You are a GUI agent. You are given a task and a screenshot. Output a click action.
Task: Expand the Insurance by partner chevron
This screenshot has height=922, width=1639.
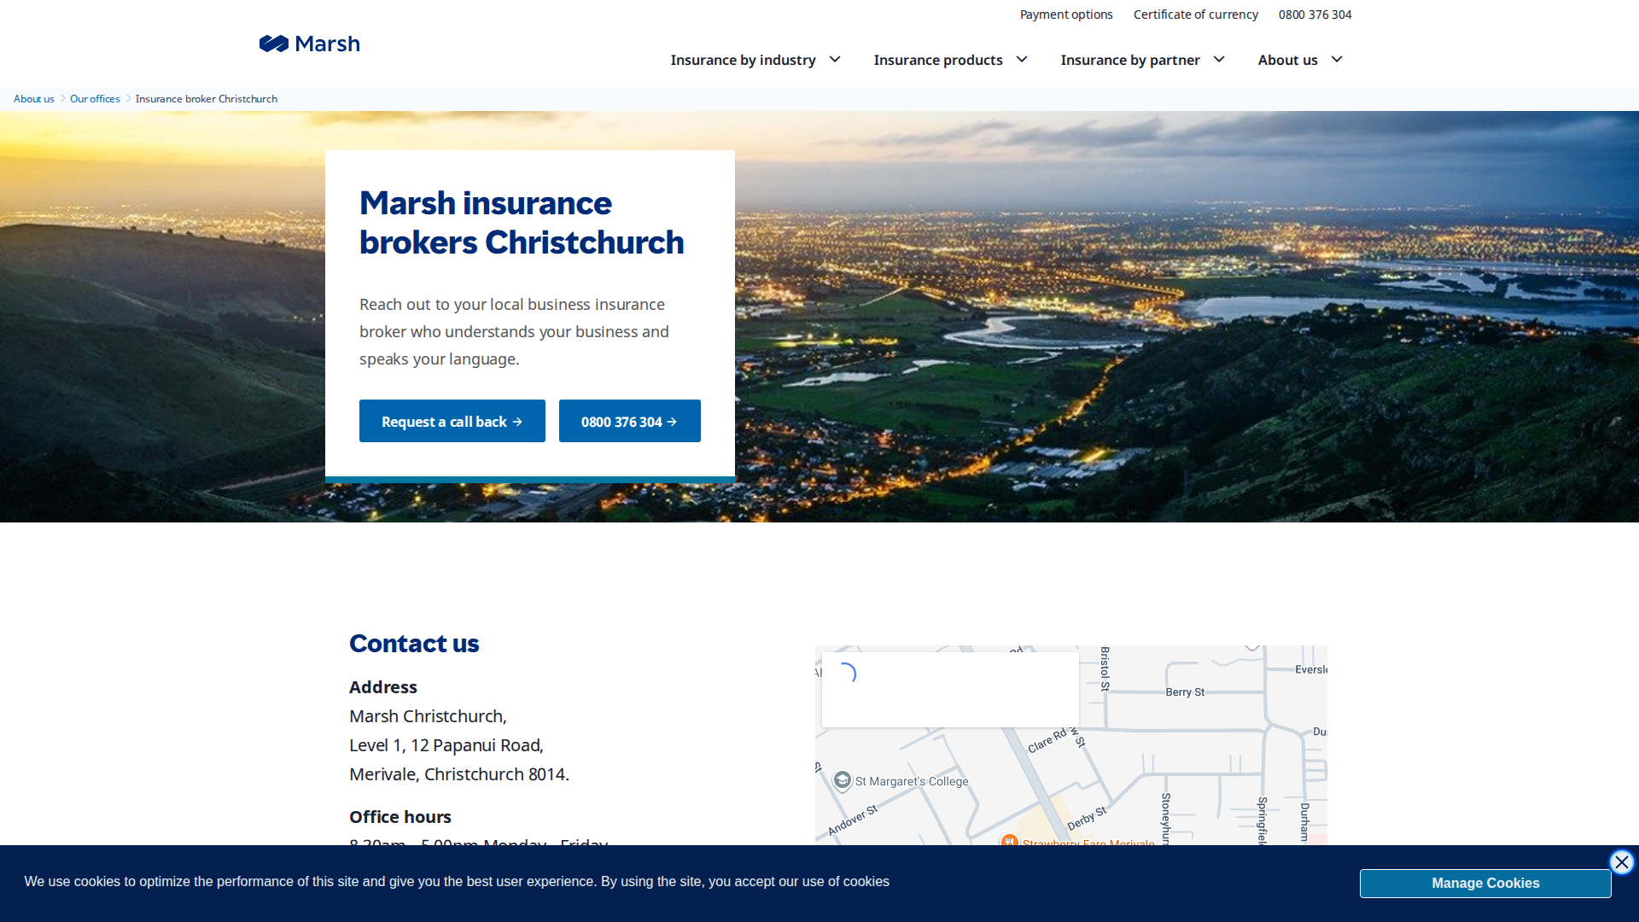pos(1219,60)
